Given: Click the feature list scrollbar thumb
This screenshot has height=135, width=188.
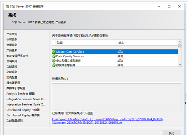Looking at the screenshot, I should pyautogui.click(x=180, y=45).
